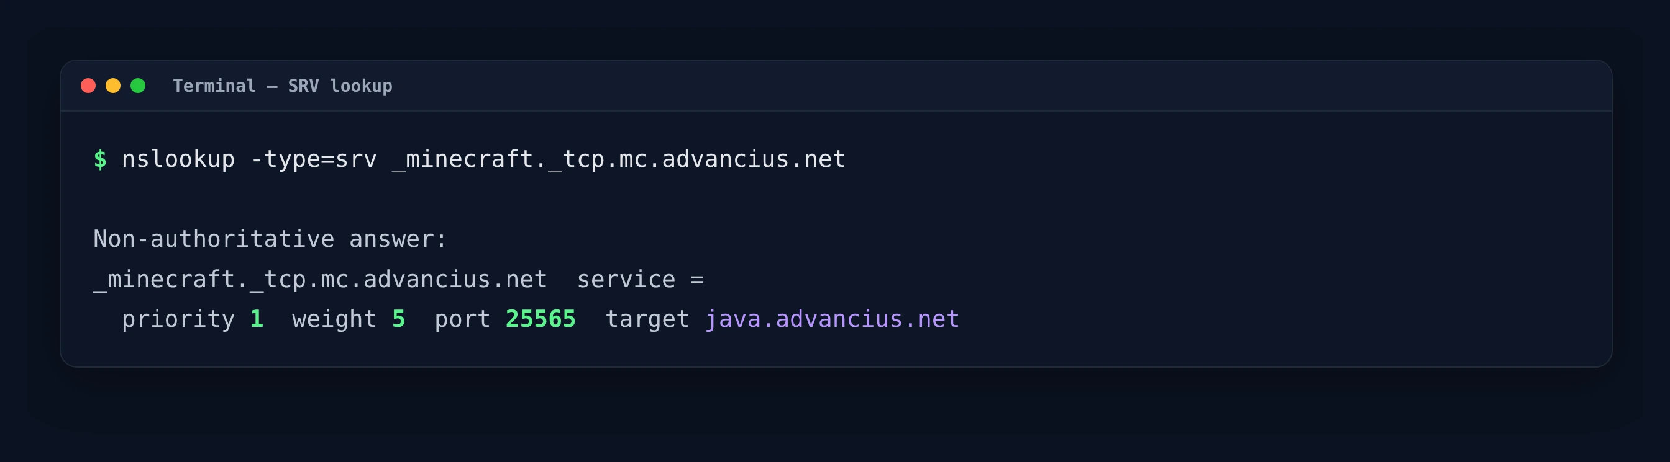1670x462 pixels.
Task: Click the green dollar prompt symbol
Action: (x=100, y=159)
